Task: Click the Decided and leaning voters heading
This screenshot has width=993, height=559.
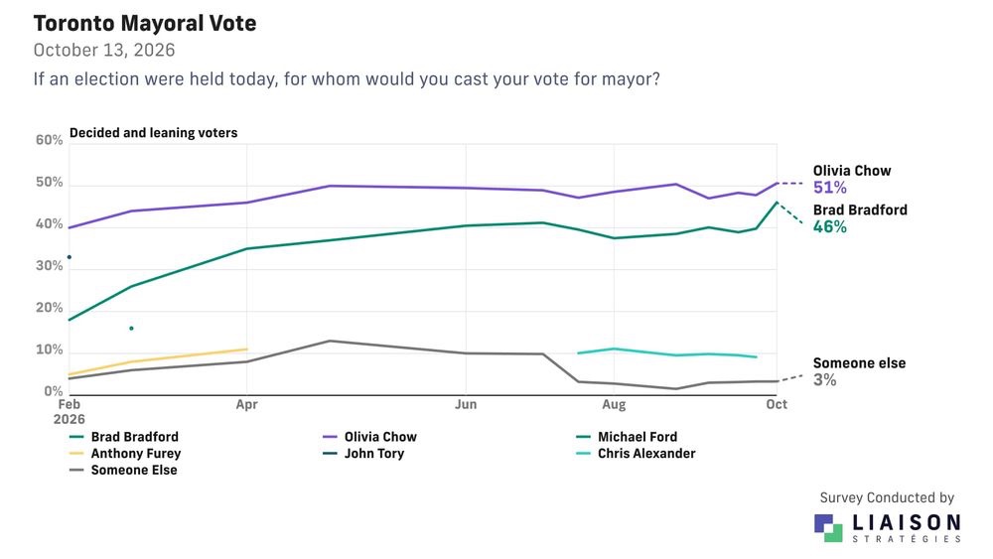Action: [x=153, y=133]
